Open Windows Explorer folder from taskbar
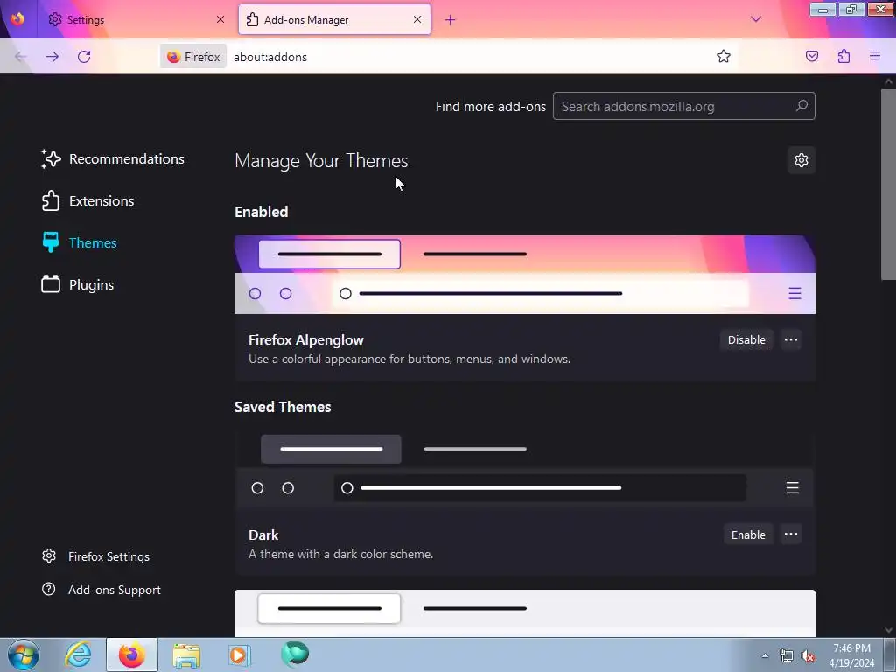The height and width of the screenshot is (672, 896). coord(186,654)
